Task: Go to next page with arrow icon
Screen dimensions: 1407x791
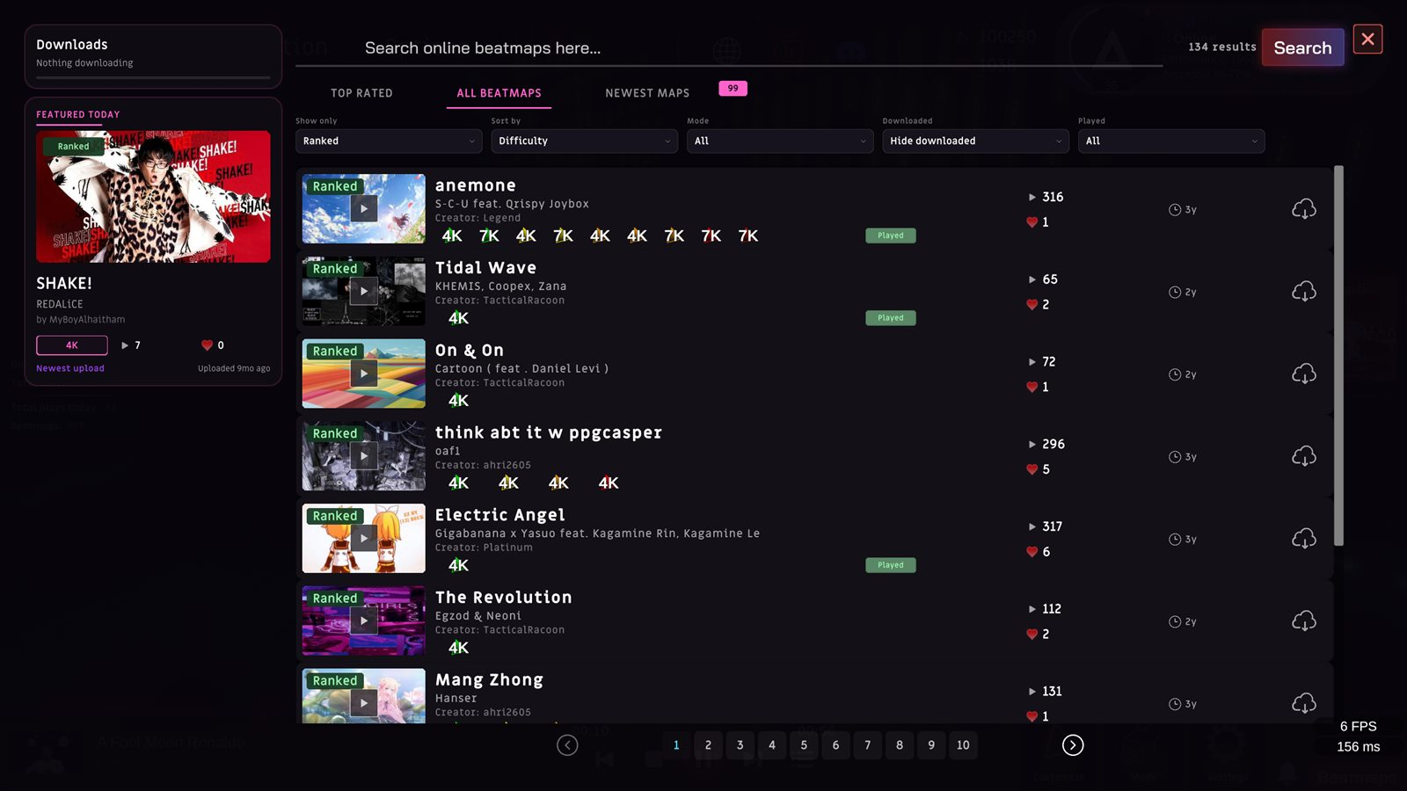Action: pyautogui.click(x=1073, y=745)
